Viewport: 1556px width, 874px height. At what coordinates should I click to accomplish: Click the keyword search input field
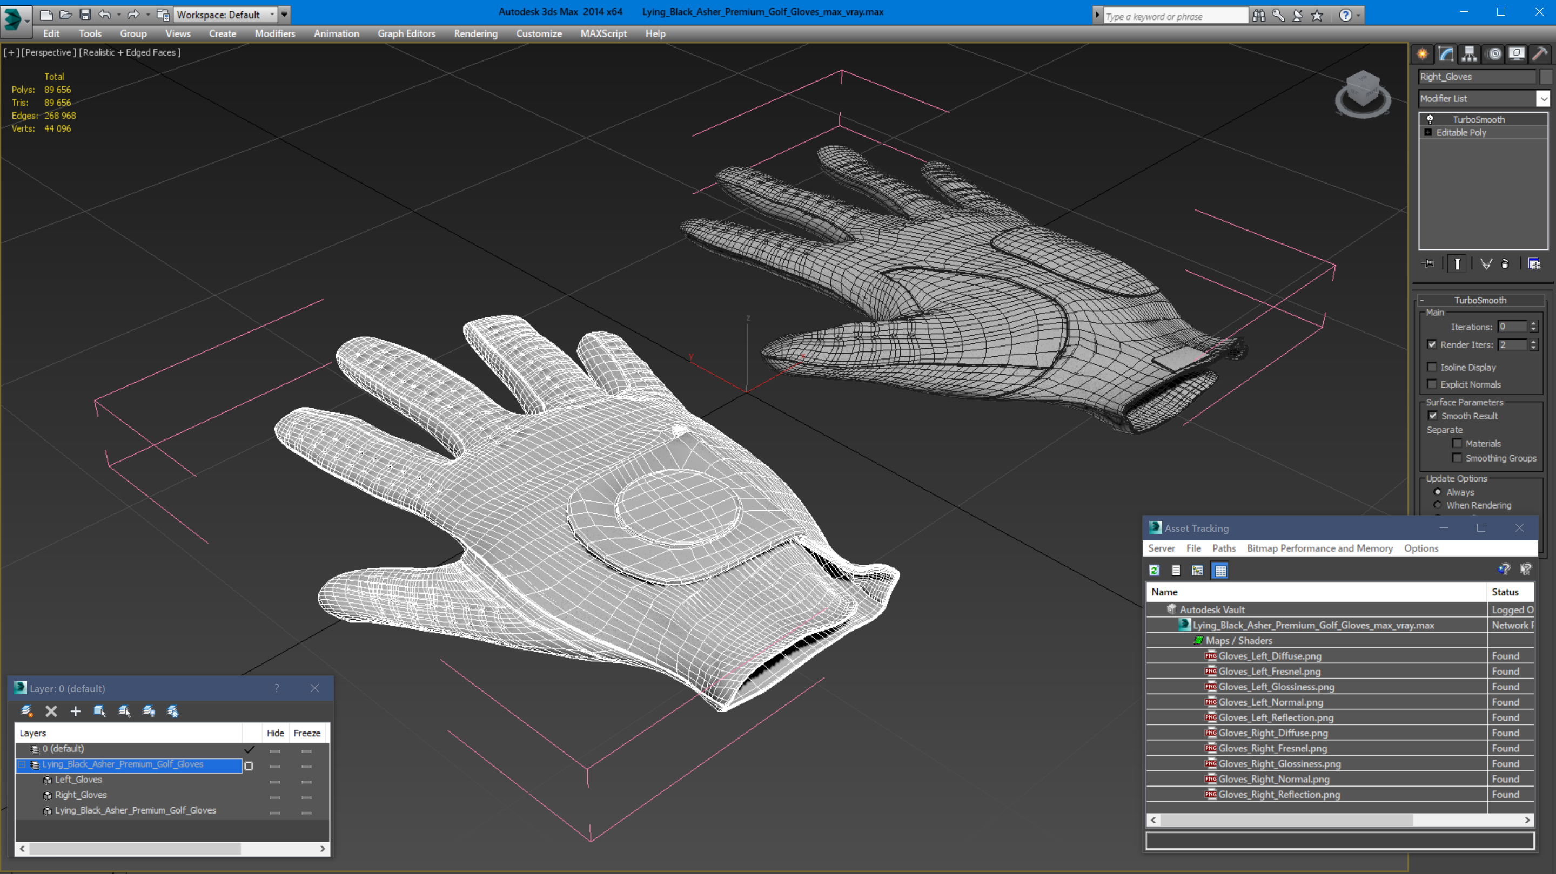pyautogui.click(x=1174, y=16)
